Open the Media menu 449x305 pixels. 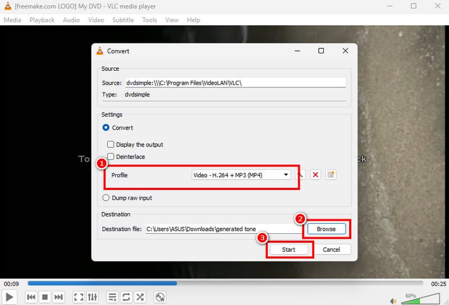pos(12,20)
